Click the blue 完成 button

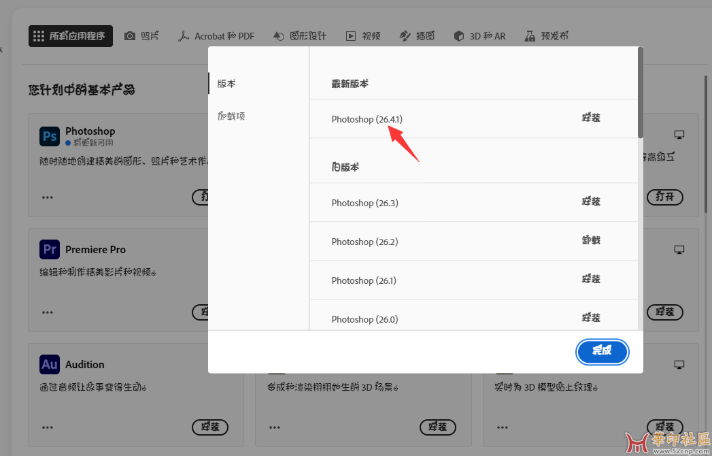pos(602,351)
